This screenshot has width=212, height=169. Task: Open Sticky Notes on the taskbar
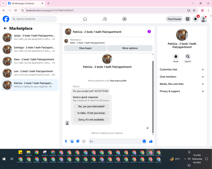click(x=20, y=152)
